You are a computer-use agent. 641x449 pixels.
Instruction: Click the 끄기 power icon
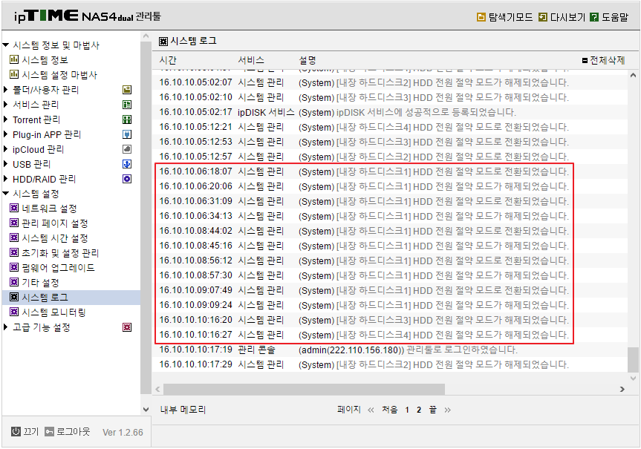point(16,431)
